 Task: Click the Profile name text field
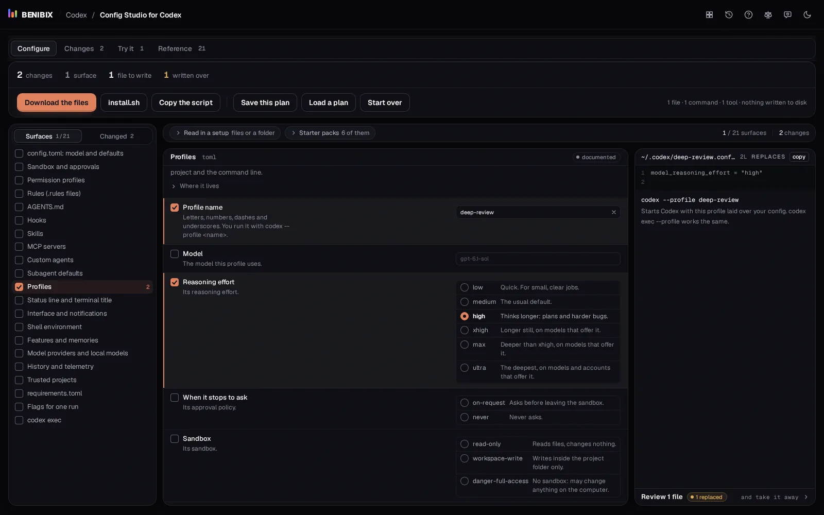pos(538,212)
